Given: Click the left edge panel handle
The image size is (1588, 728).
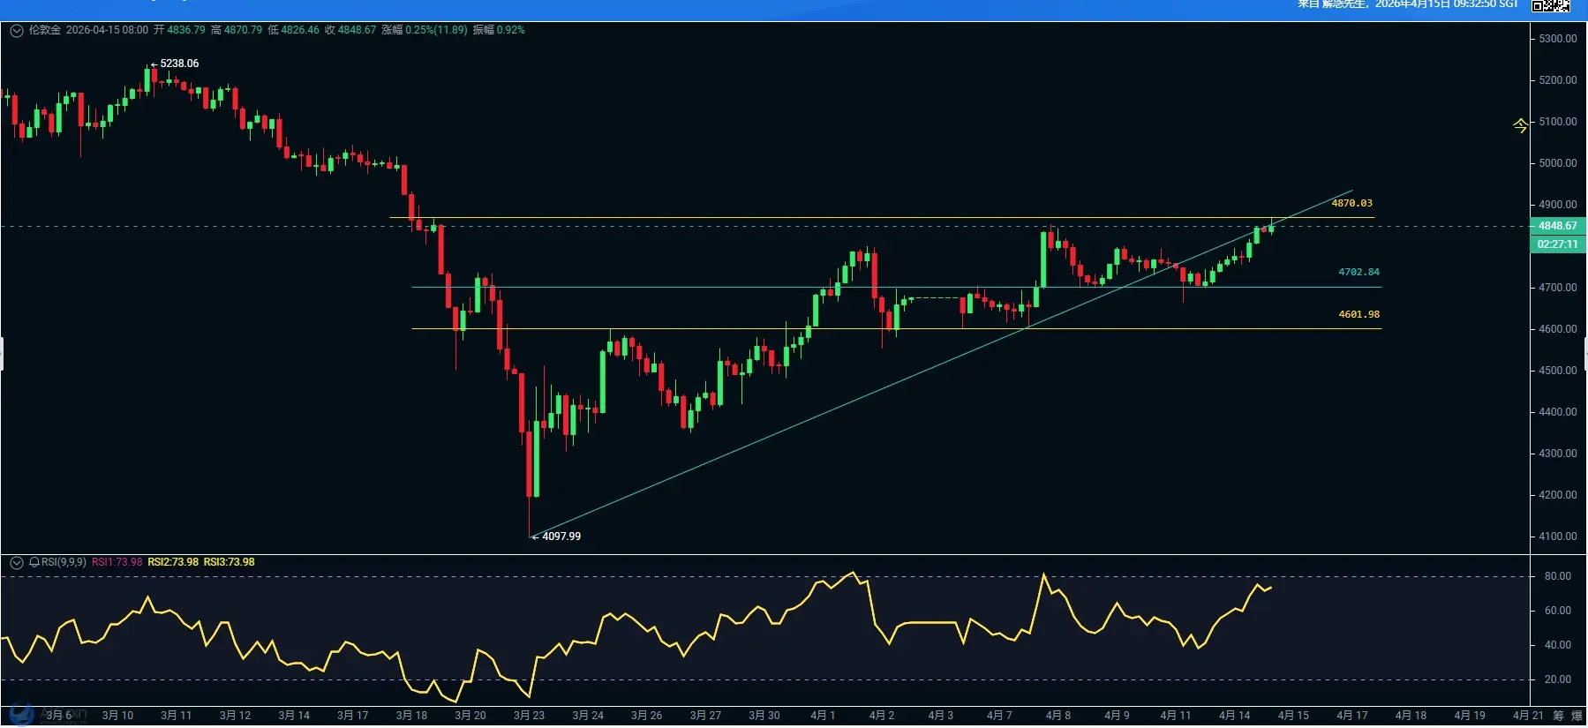Looking at the screenshot, I should (2, 354).
